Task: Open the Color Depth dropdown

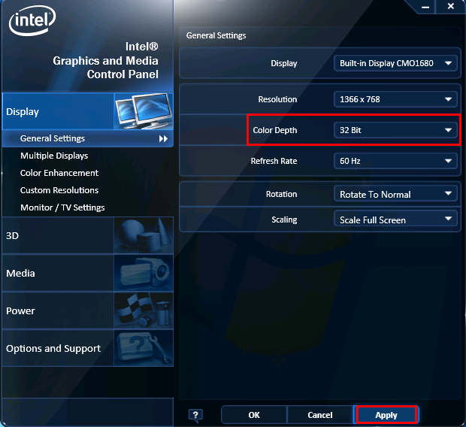Action: point(395,130)
